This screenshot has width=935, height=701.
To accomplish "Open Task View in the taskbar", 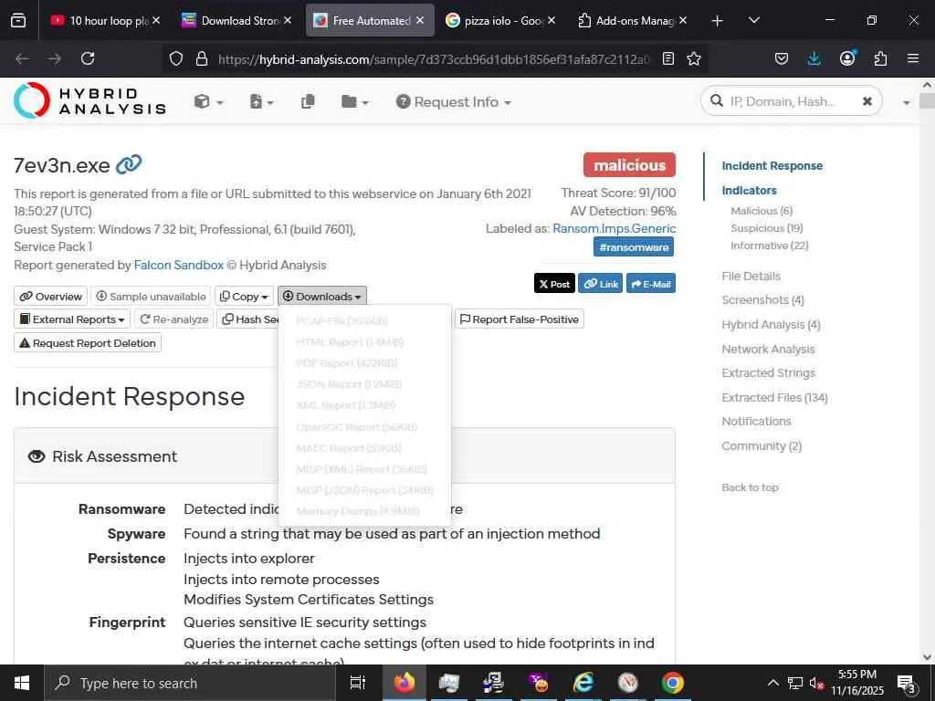I will (x=358, y=683).
